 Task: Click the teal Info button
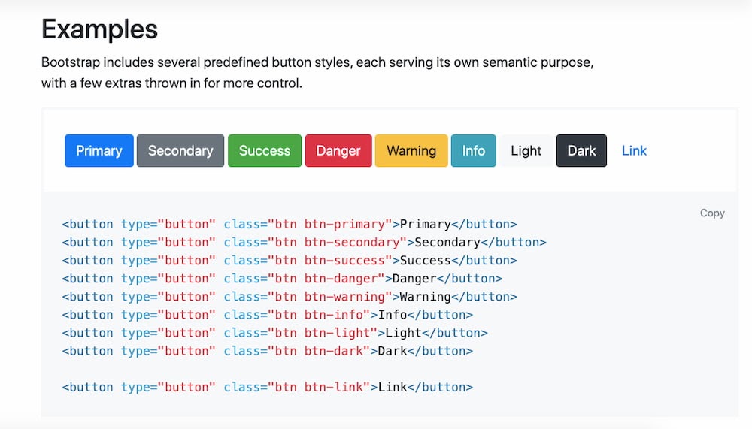tap(473, 150)
